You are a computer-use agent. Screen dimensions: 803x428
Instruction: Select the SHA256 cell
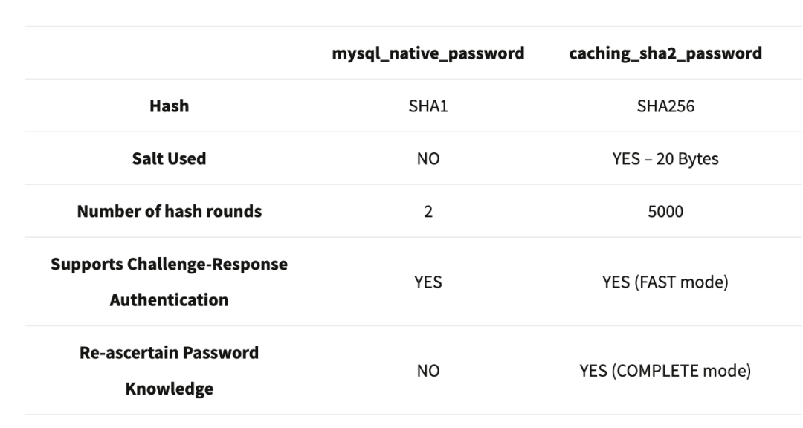coord(665,106)
